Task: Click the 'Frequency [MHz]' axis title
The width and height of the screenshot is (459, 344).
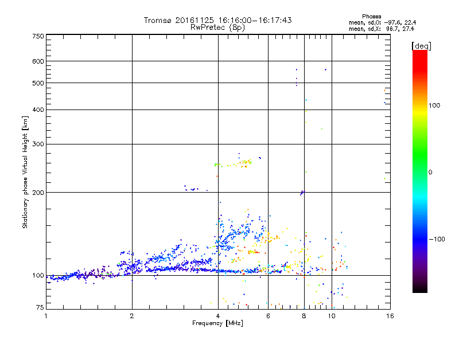Action: [x=217, y=323]
